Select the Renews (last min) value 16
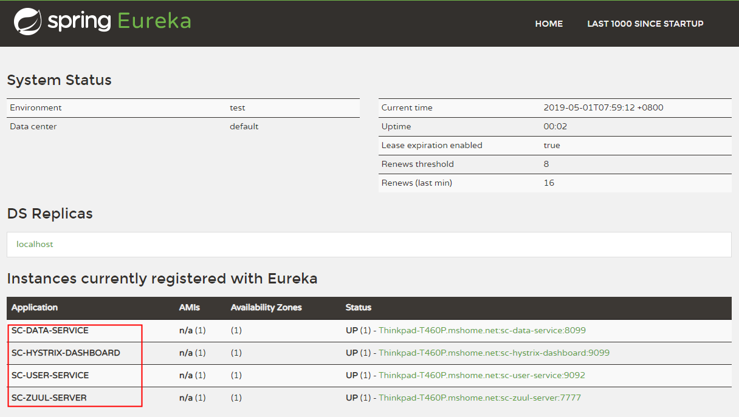 pos(549,183)
